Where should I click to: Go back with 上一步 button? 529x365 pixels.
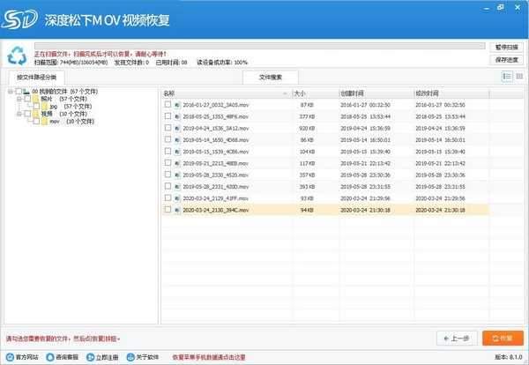pos(457,338)
